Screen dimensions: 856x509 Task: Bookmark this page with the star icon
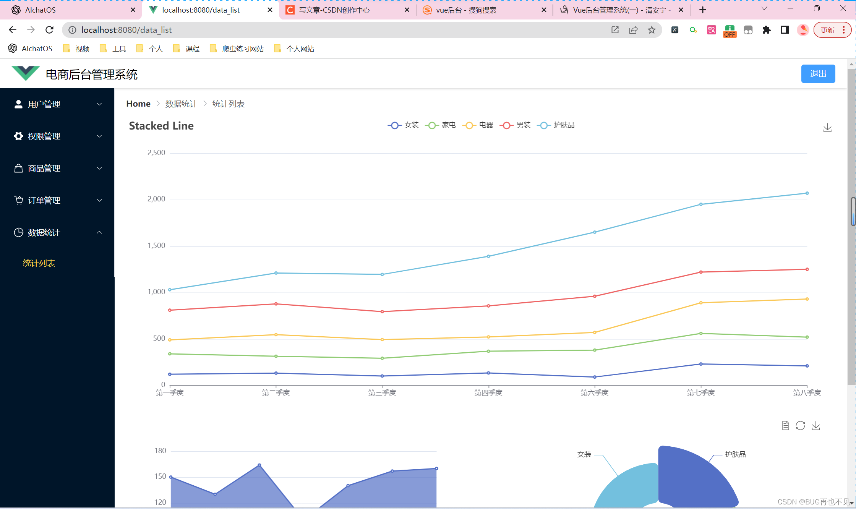(x=652, y=30)
